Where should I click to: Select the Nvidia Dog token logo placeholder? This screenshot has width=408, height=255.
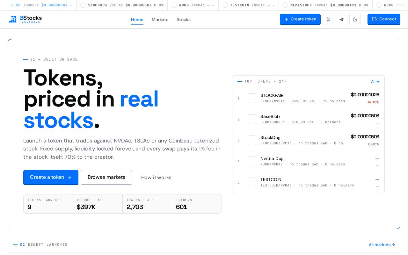(x=252, y=161)
